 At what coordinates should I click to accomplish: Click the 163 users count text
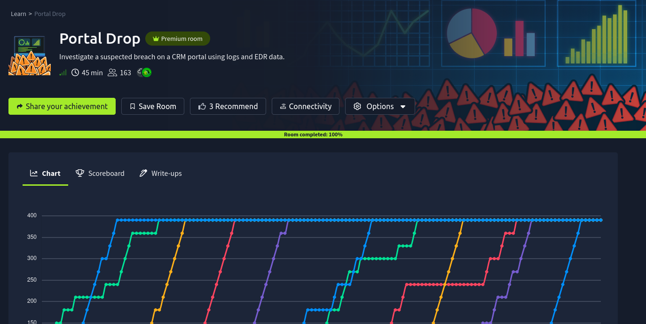pos(126,72)
